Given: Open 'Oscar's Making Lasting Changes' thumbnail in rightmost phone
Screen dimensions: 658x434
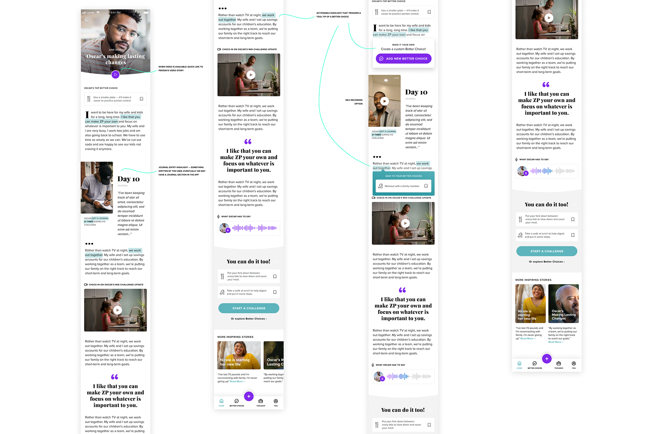Looking at the screenshot, I should pyautogui.click(x=563, y=304).
